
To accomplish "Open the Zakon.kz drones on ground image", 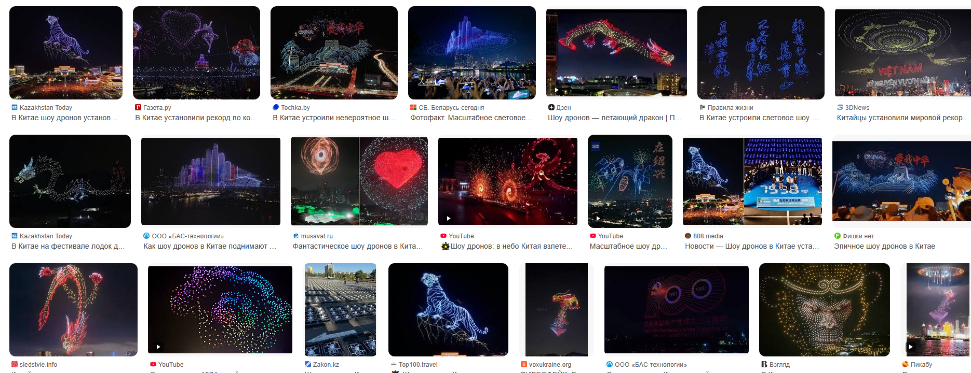I will 341,310.
